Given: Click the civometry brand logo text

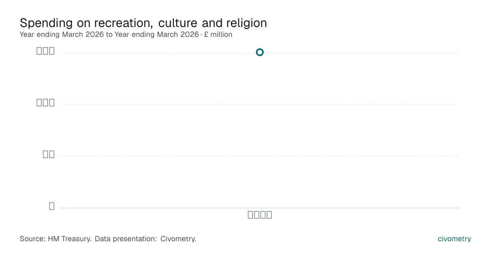Looking at the screenshot, I should pos(454,239).
